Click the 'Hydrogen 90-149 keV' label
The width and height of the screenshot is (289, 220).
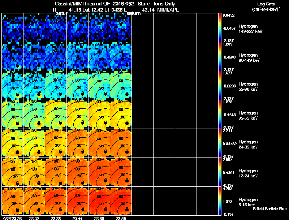tap(249, 58)
